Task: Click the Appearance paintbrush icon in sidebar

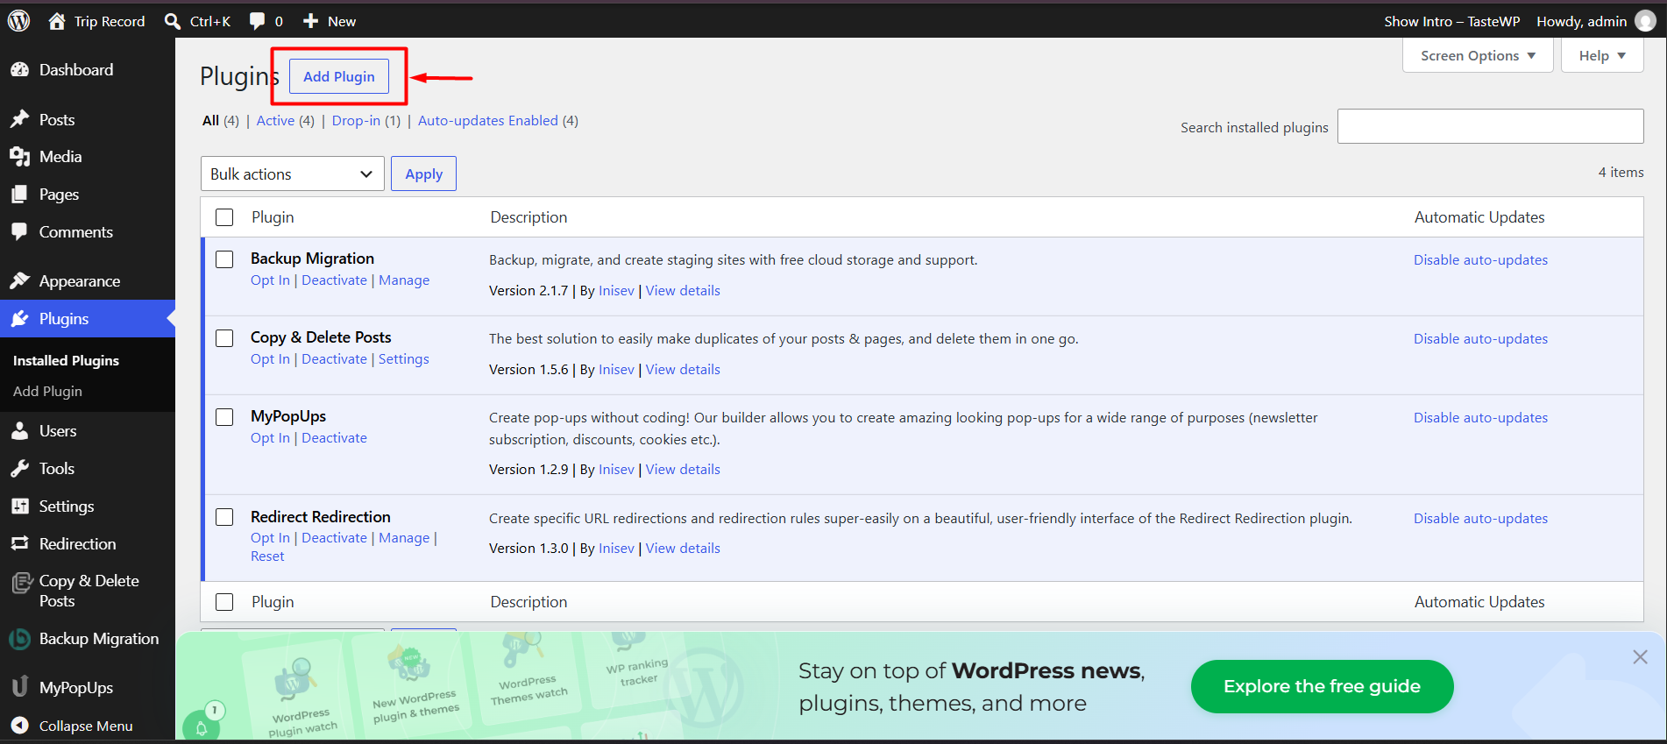Action: point(19,281)
